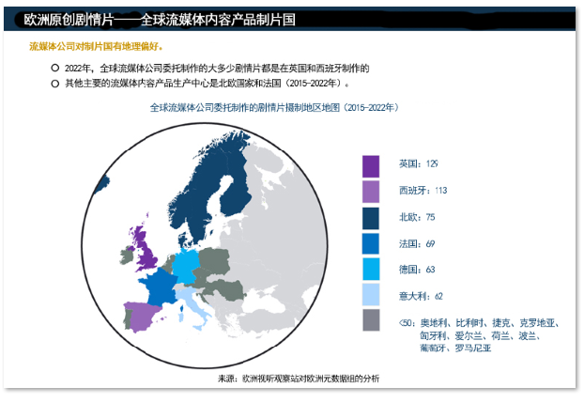
Task: Select the light purple Spain legend swatch
Action: tap(372, 192)
